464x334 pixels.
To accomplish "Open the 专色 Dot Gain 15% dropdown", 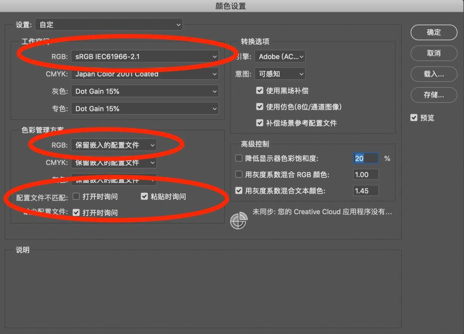I will tap(145, 109).
